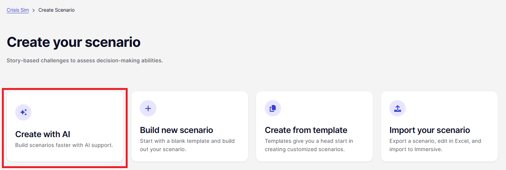Image resolution: width=506 pixels, height=170 pixels.
Task: Click "Export a scenario, edit in Excel" description
Action: coord(435,145)
